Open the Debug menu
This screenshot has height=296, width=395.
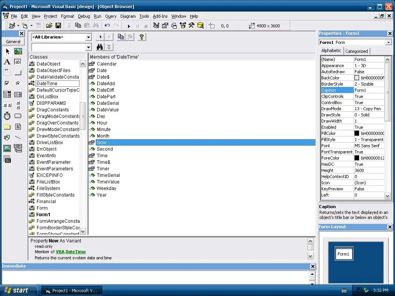tap(84, 16)
